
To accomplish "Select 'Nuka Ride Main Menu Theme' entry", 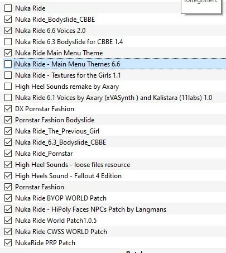I will (x=59, y=53).
